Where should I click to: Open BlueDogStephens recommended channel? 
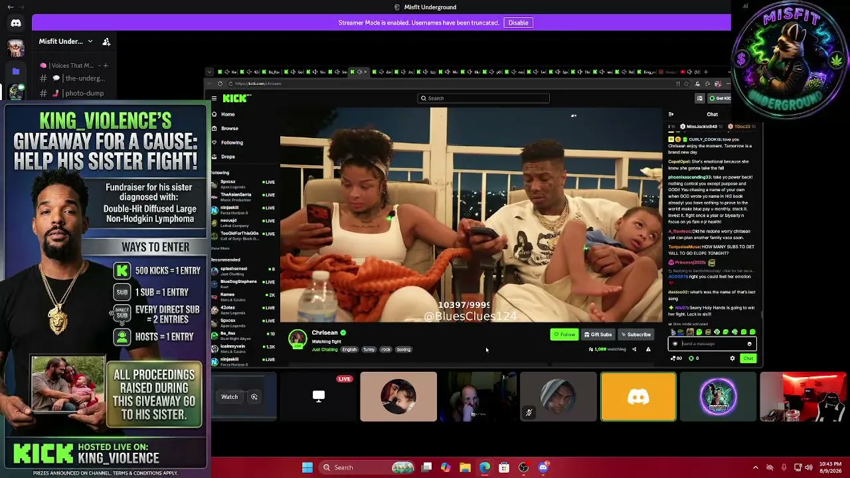[x=243, y=283]
